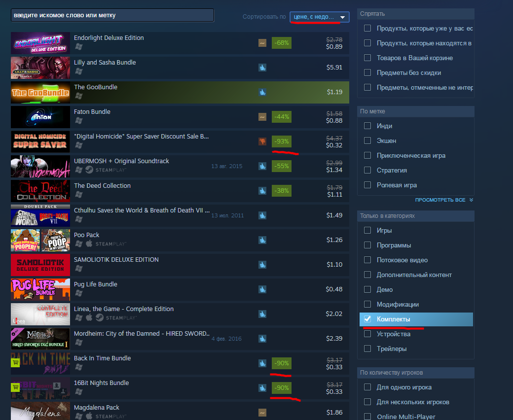Tick the 'Инди' tag checkbox
The height and width of the screenshot is (420, 513).
[367, 126]
